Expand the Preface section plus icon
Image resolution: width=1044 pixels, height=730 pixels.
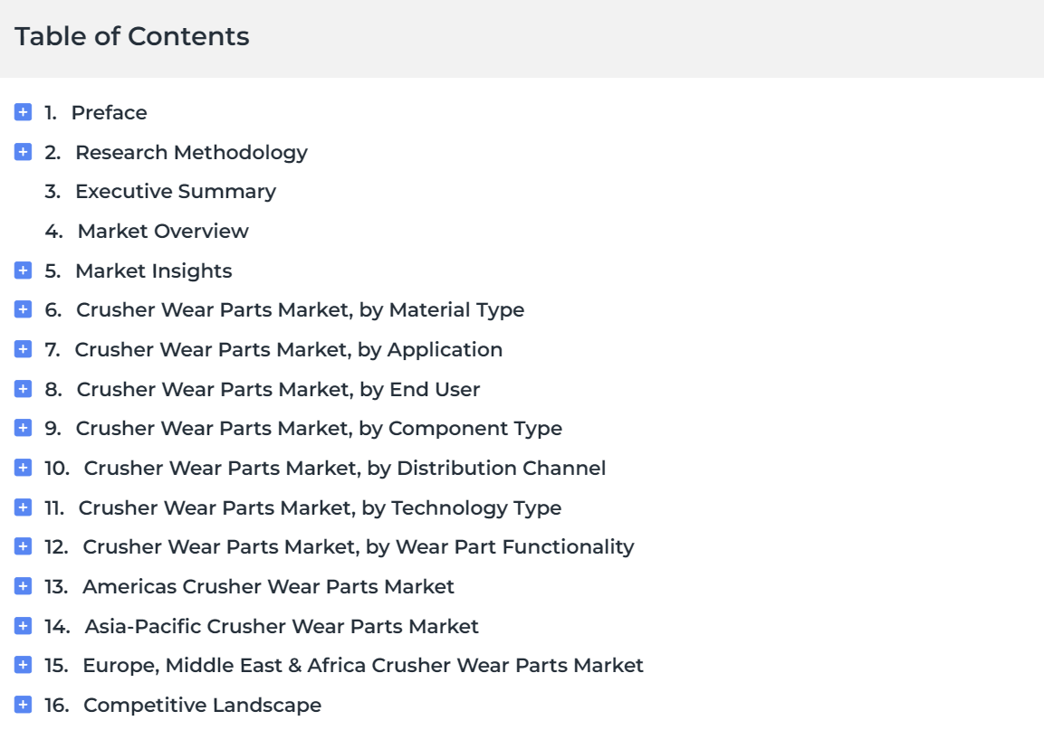click(x=24, y=112)
